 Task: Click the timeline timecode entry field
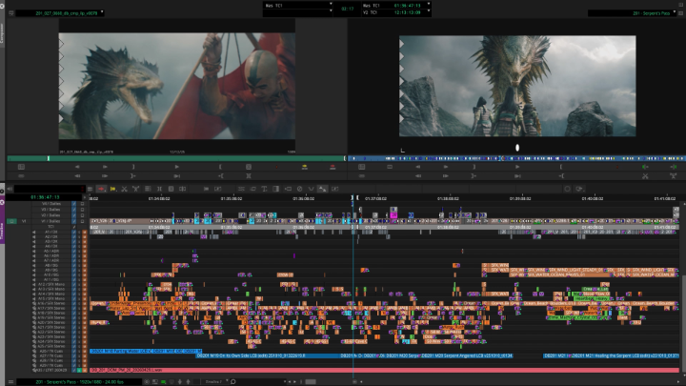[x=50, y=189]
